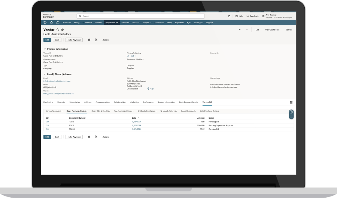Open the Recent Records clock icon
337x198 pixels.
point(45,22)
